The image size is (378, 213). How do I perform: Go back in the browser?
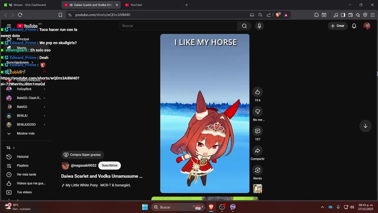click(x=5, y=15)
